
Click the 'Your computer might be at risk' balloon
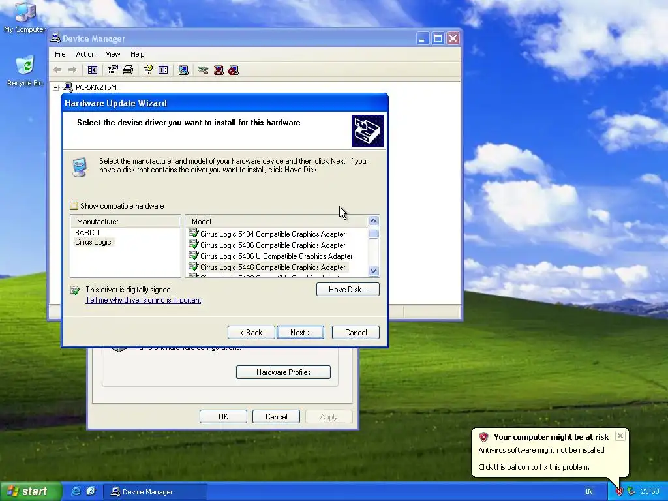click(x=549, y=452)
